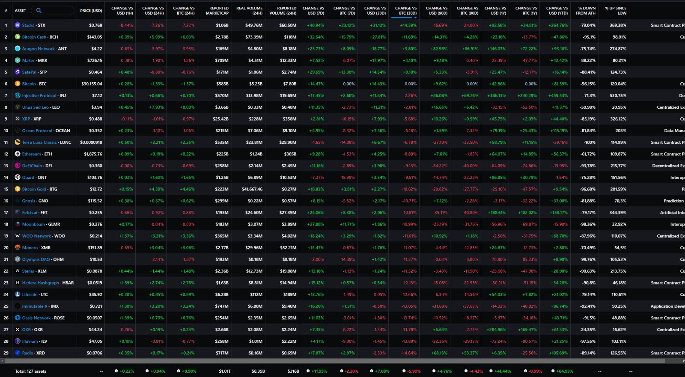Click the scrollbar left arrow
The height and width of the screenshot is (377, 685).
click(2, 361)
